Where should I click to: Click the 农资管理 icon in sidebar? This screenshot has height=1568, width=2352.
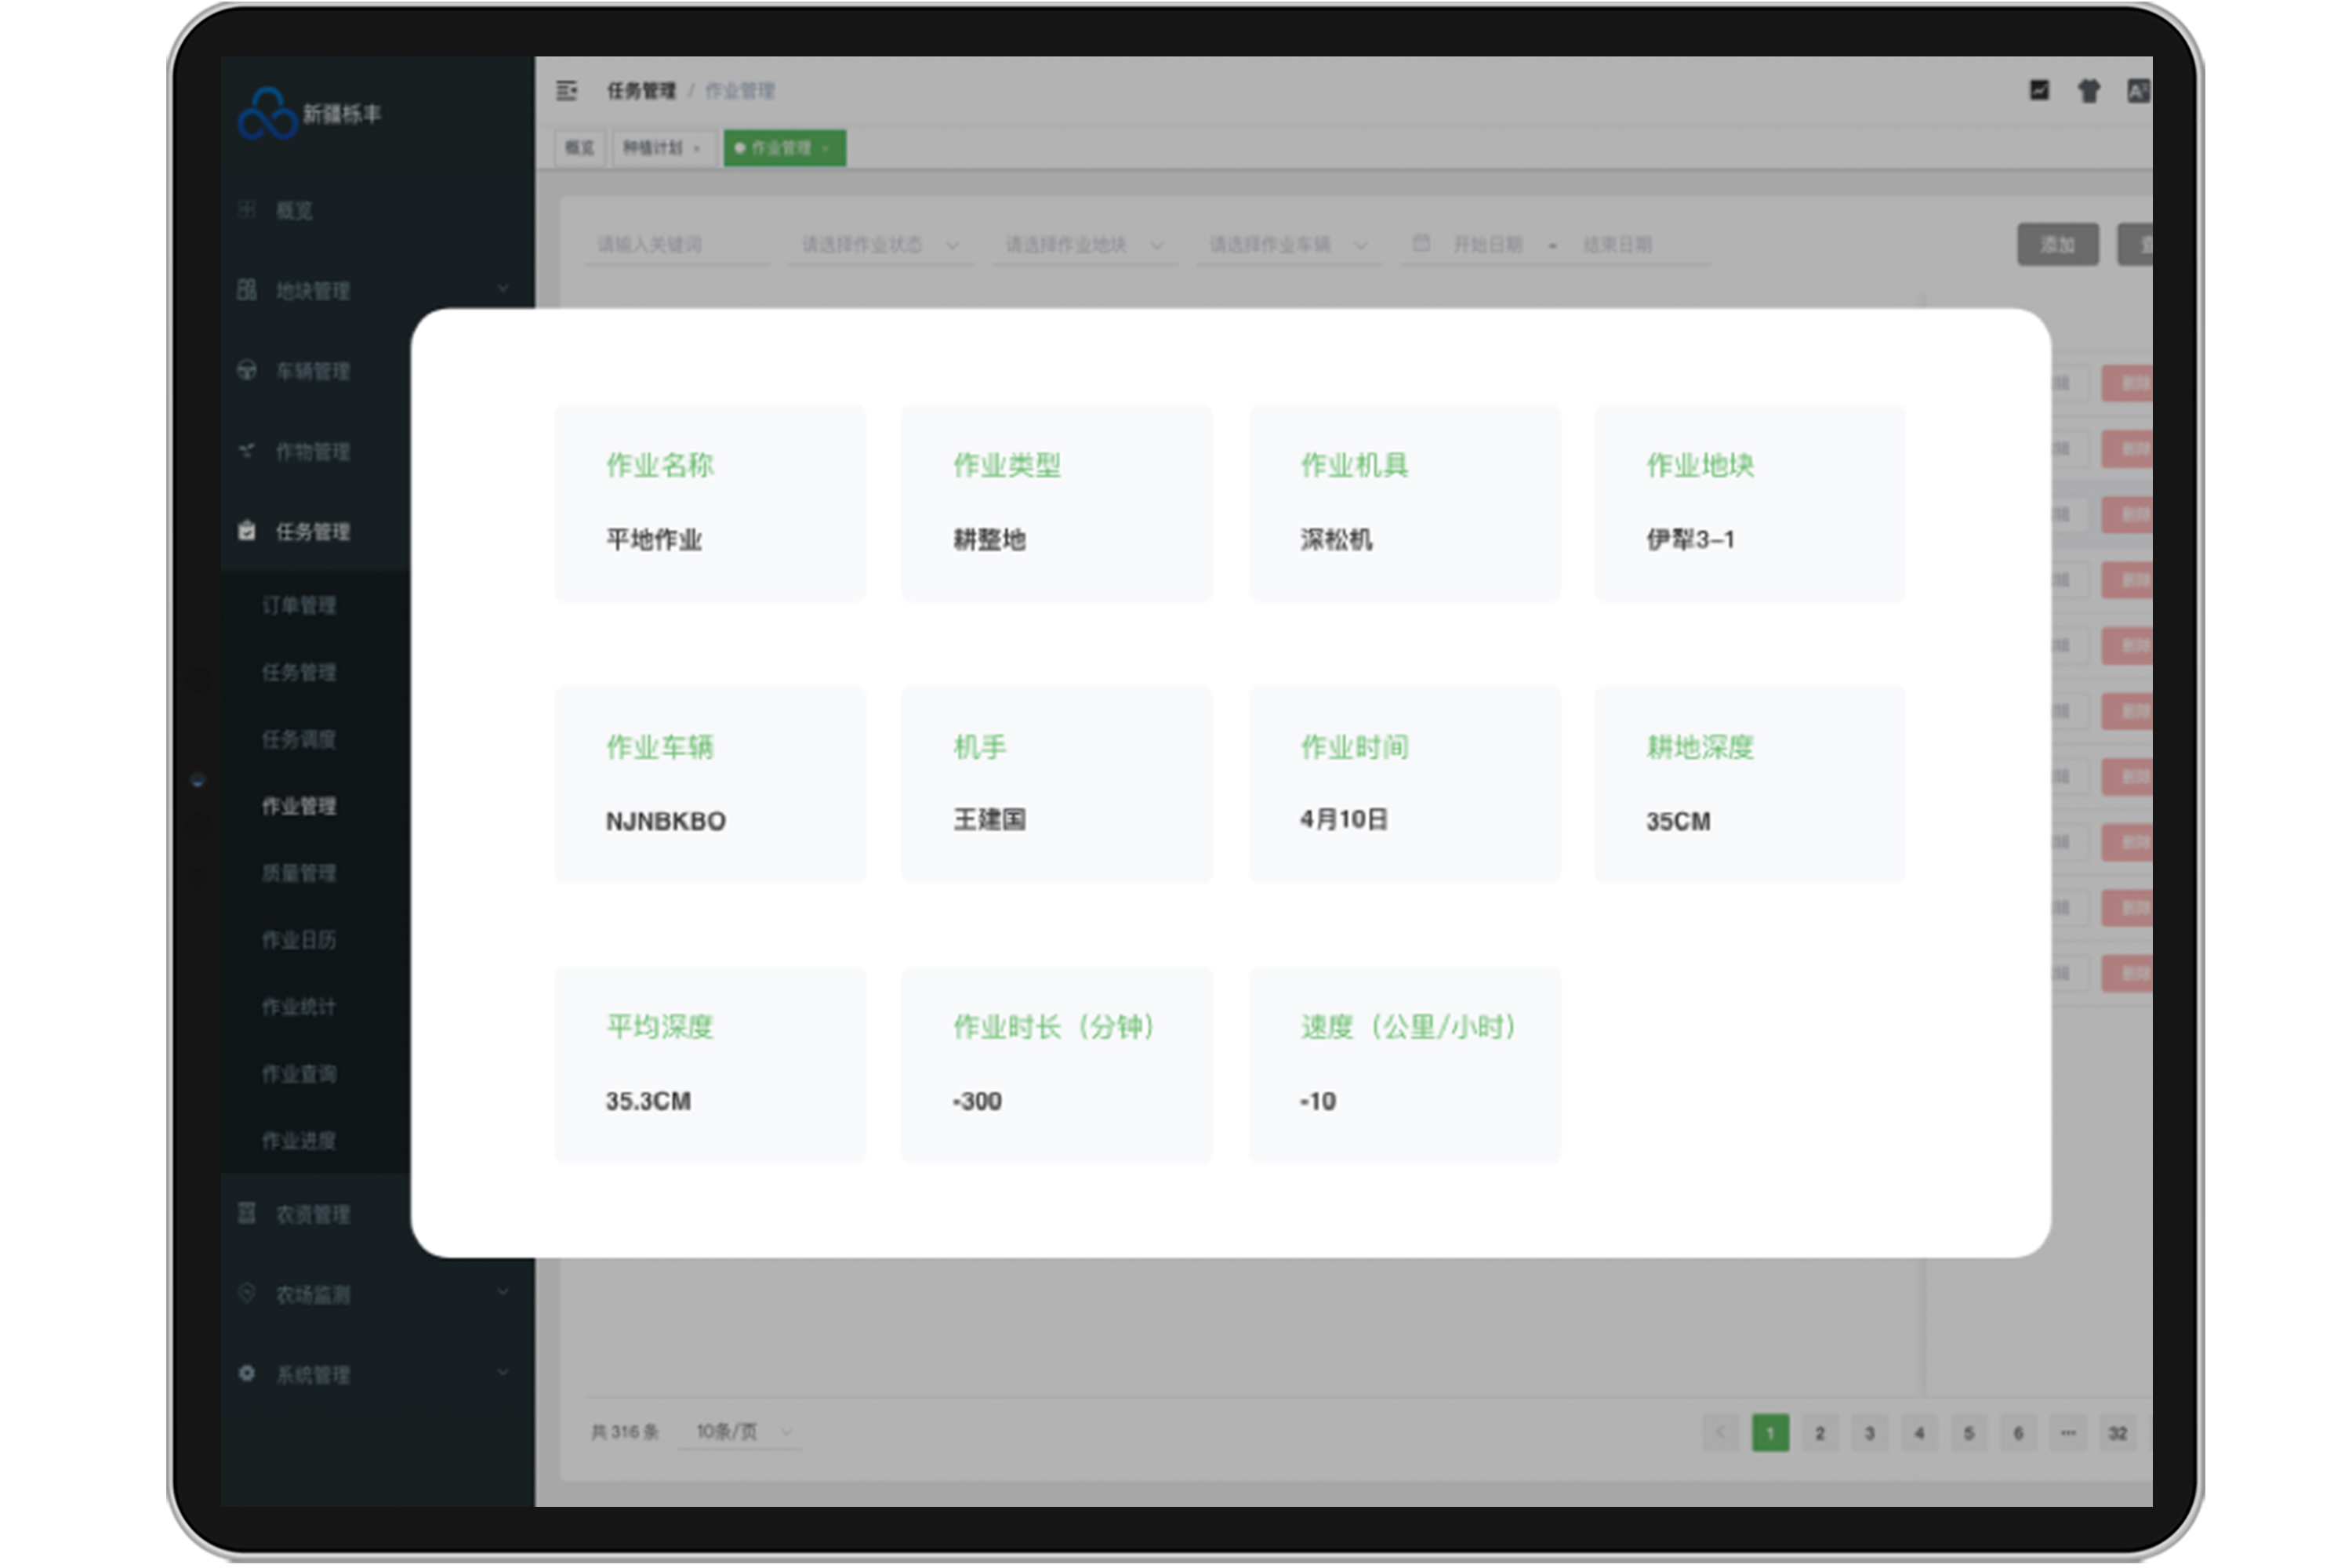[247, 1213]
